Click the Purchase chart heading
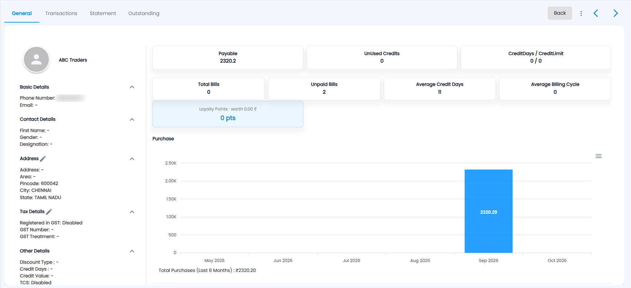 [163, 139]
